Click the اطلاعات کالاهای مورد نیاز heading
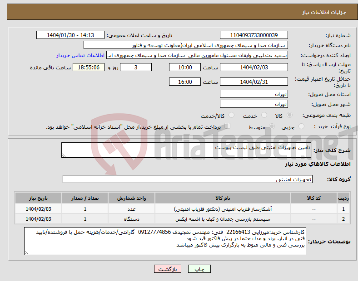358x281 pixels. 318,164
